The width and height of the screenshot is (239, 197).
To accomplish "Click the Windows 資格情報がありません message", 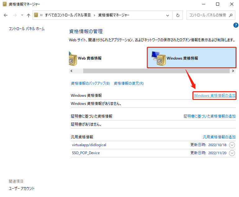I will pyautogui.click(x=96, y=104).
